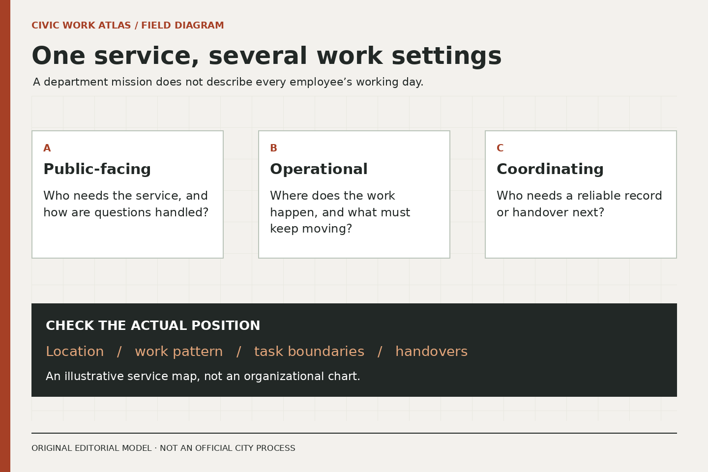Click the word 'Location' in dark banner
Image resolution: width=708 pixels, height=472 pixels.
pyautogui.click(x=75, y=352)
